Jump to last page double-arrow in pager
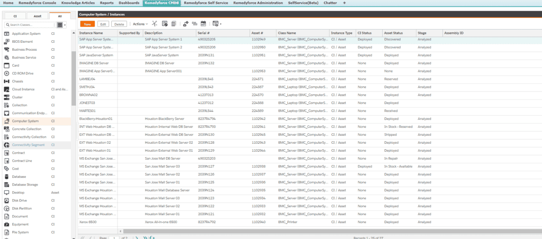The height and width of the screenshot is (239, 542). pyautogui.click(x=145, y=237)
